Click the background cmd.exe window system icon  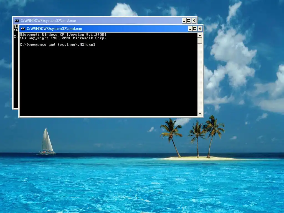click(x=17, y=21)
